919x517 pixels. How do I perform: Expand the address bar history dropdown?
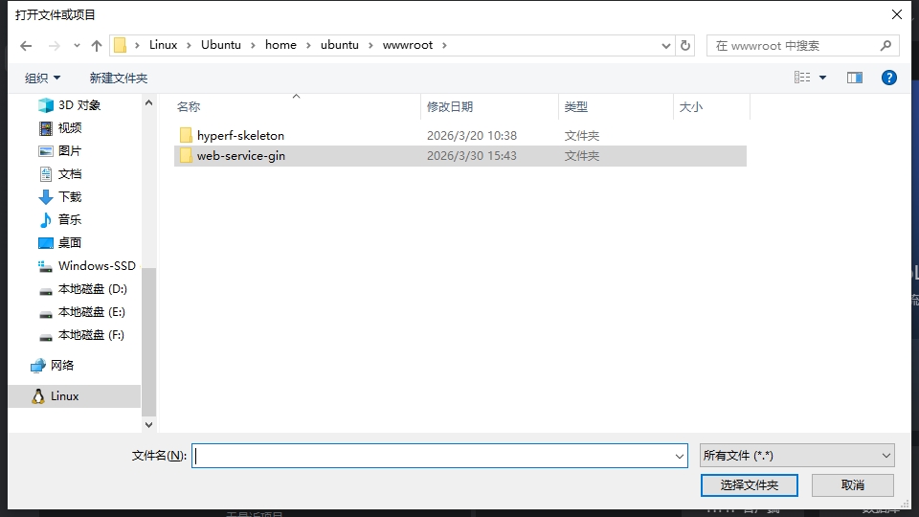[666, 45]
